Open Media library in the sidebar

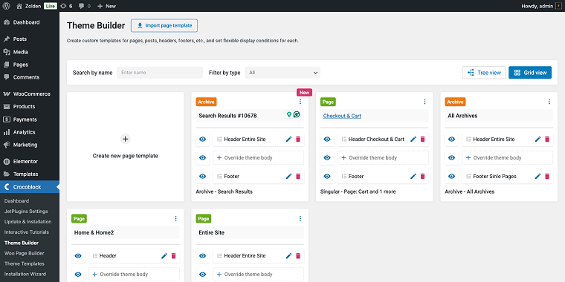coord(30,52)
